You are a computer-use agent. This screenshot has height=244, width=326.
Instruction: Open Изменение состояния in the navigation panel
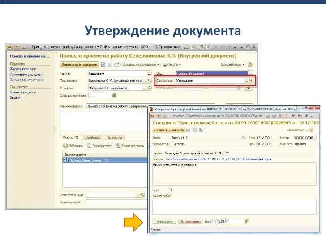tap(26, 74)
